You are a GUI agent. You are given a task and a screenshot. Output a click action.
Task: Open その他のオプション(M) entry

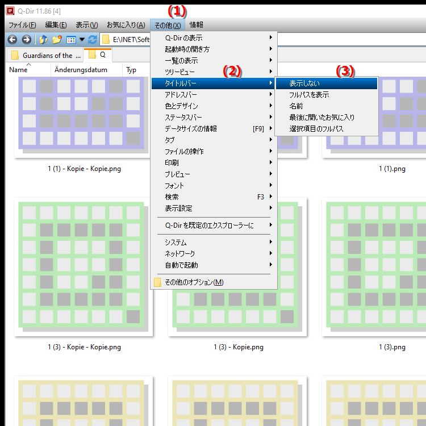coord(214,282)
